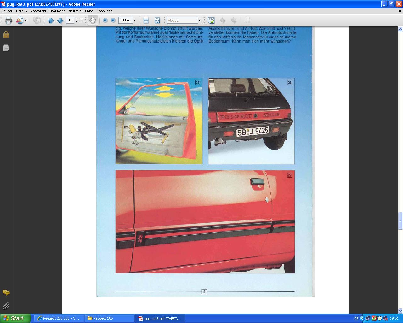Viewport: 403px width, 323px height.
Task: Click the zoom in plus button
Action: tap(113, 21)
